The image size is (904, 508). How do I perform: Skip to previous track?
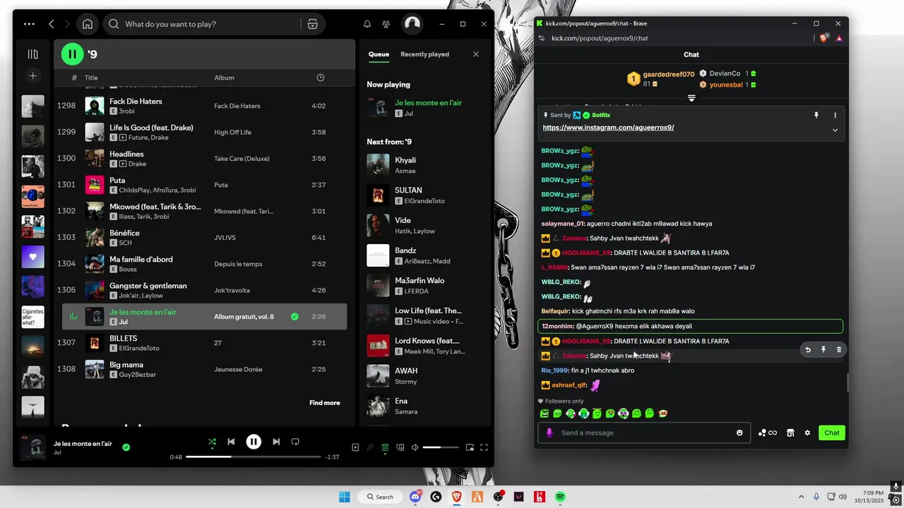pyautogui.click(x=231, y=442)
